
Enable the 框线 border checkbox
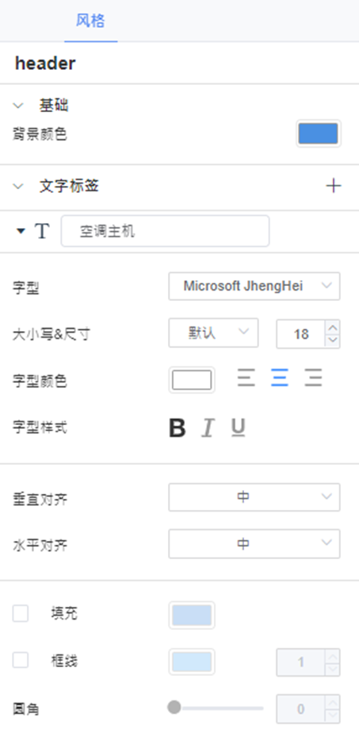click(21, 661)
